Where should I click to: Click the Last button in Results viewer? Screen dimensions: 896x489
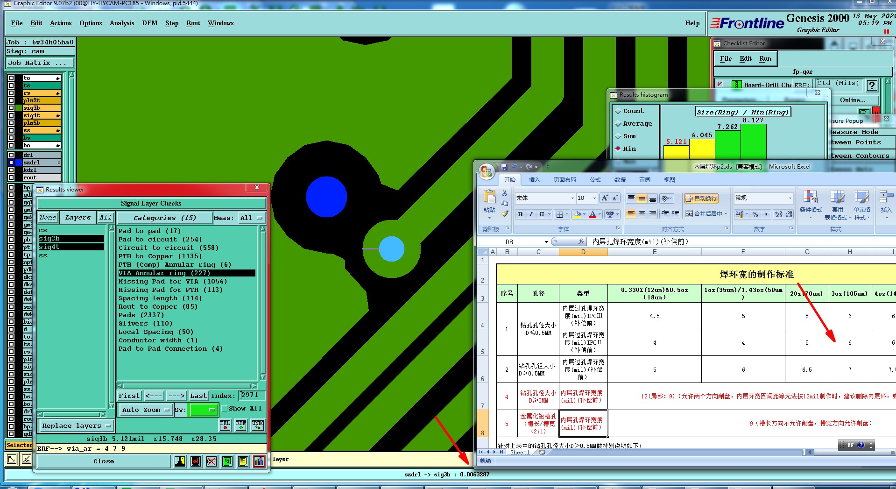pyautogui.click(x=198, y=396)
